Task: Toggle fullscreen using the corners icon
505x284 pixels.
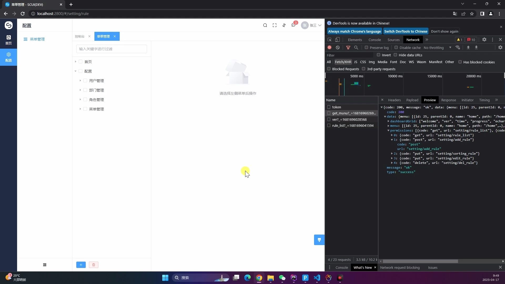Action: click(x=274, y=25)
